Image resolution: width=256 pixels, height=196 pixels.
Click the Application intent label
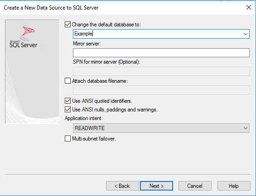tap(84, 118)
